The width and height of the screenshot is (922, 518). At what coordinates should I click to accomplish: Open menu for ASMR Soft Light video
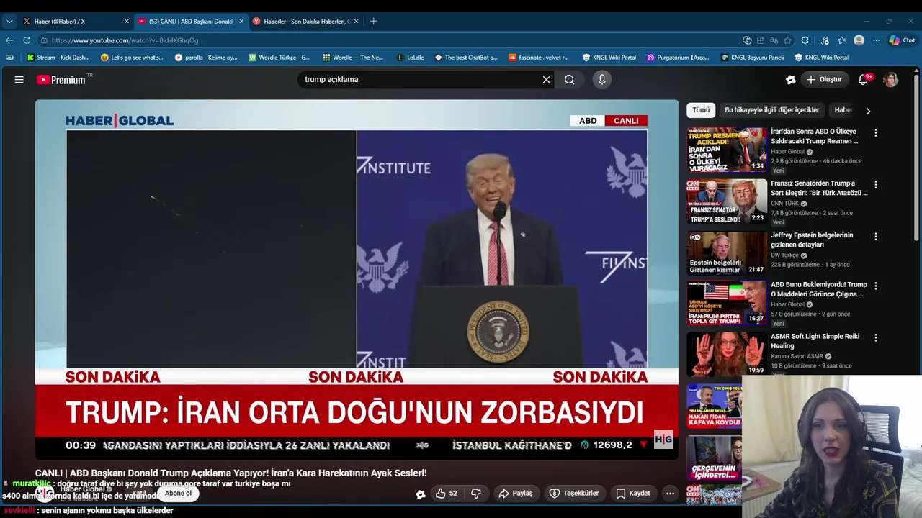click(875, 337)
